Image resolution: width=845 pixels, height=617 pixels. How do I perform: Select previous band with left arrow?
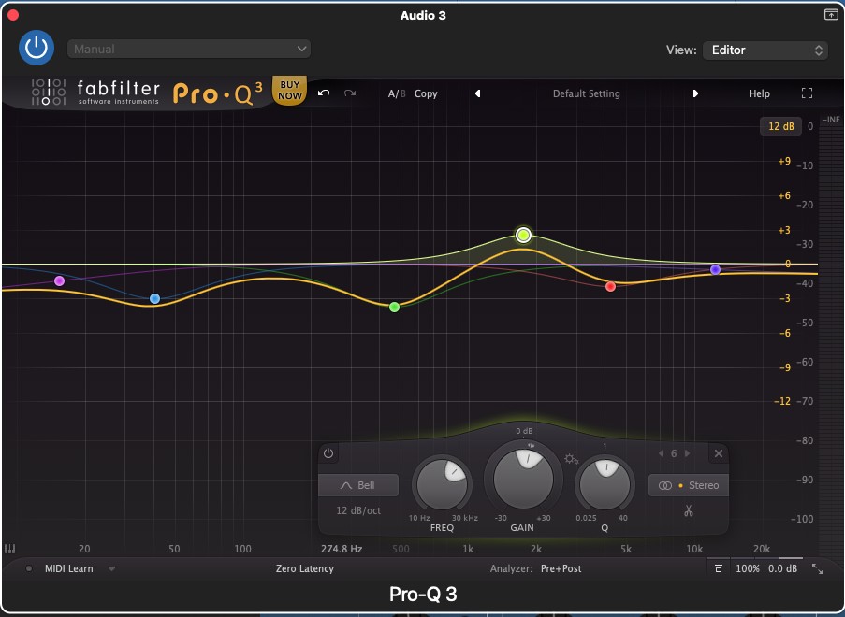click(661, 453)
